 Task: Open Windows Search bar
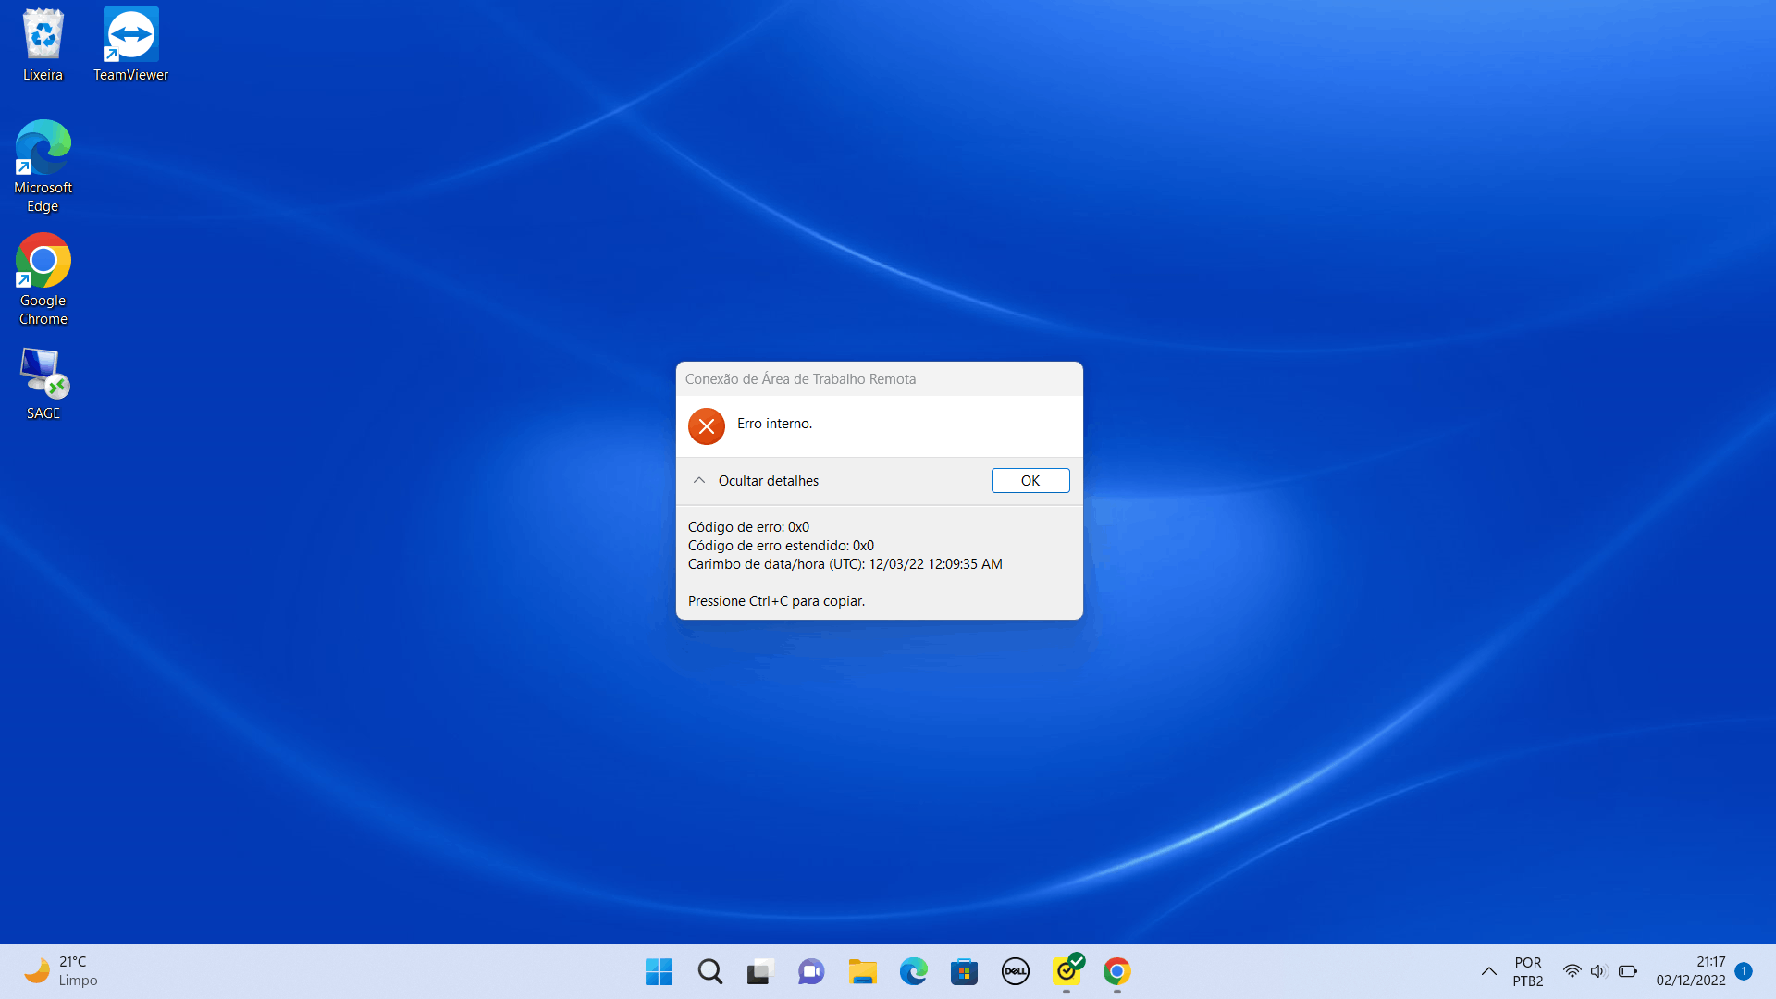click(x=709, y=971)
